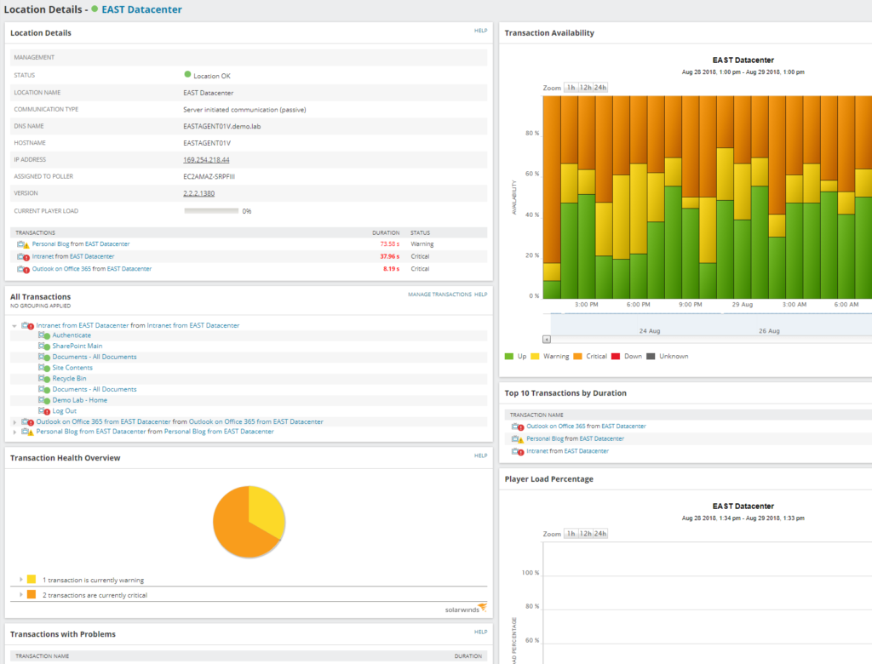Image resolution: width=872 pixels, height=664 pixels.
Task: Click the Location OK green status icon
Action: tap(187, 75)
